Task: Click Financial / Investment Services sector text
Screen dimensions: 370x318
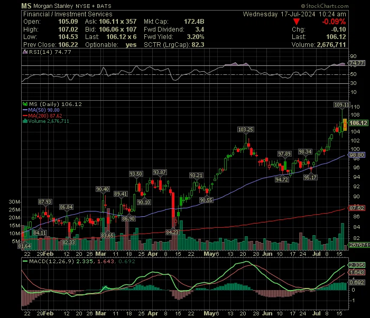Action: pyautogui.click(x=68, y=14)
